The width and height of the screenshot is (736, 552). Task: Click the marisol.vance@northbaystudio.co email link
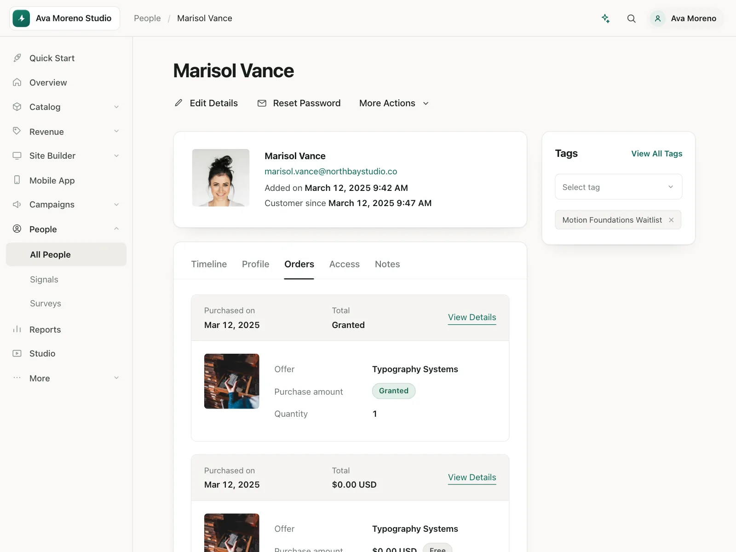click(x=331, y=171)
